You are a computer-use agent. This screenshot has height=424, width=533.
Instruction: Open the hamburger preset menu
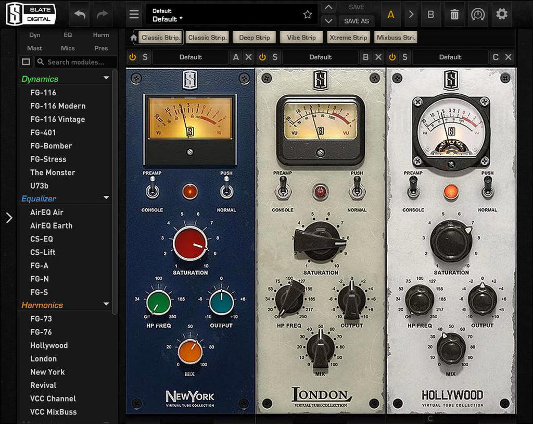point(134,14)
